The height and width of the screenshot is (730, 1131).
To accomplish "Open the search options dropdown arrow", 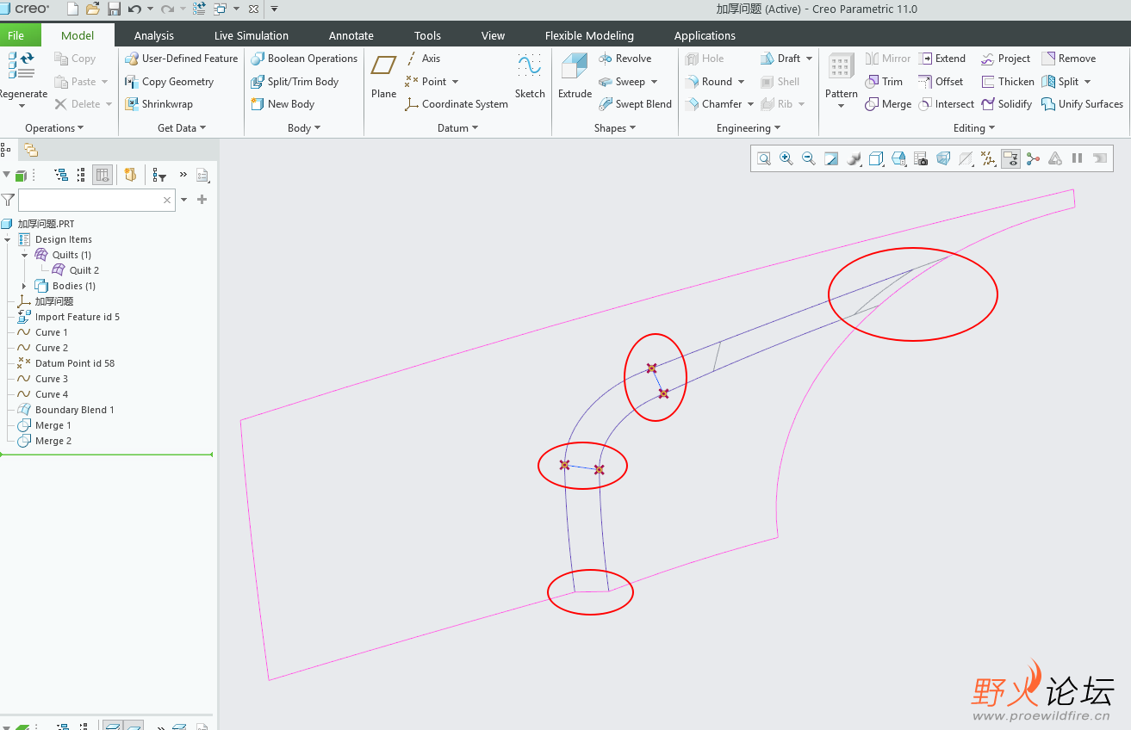I will pos(183,200).
